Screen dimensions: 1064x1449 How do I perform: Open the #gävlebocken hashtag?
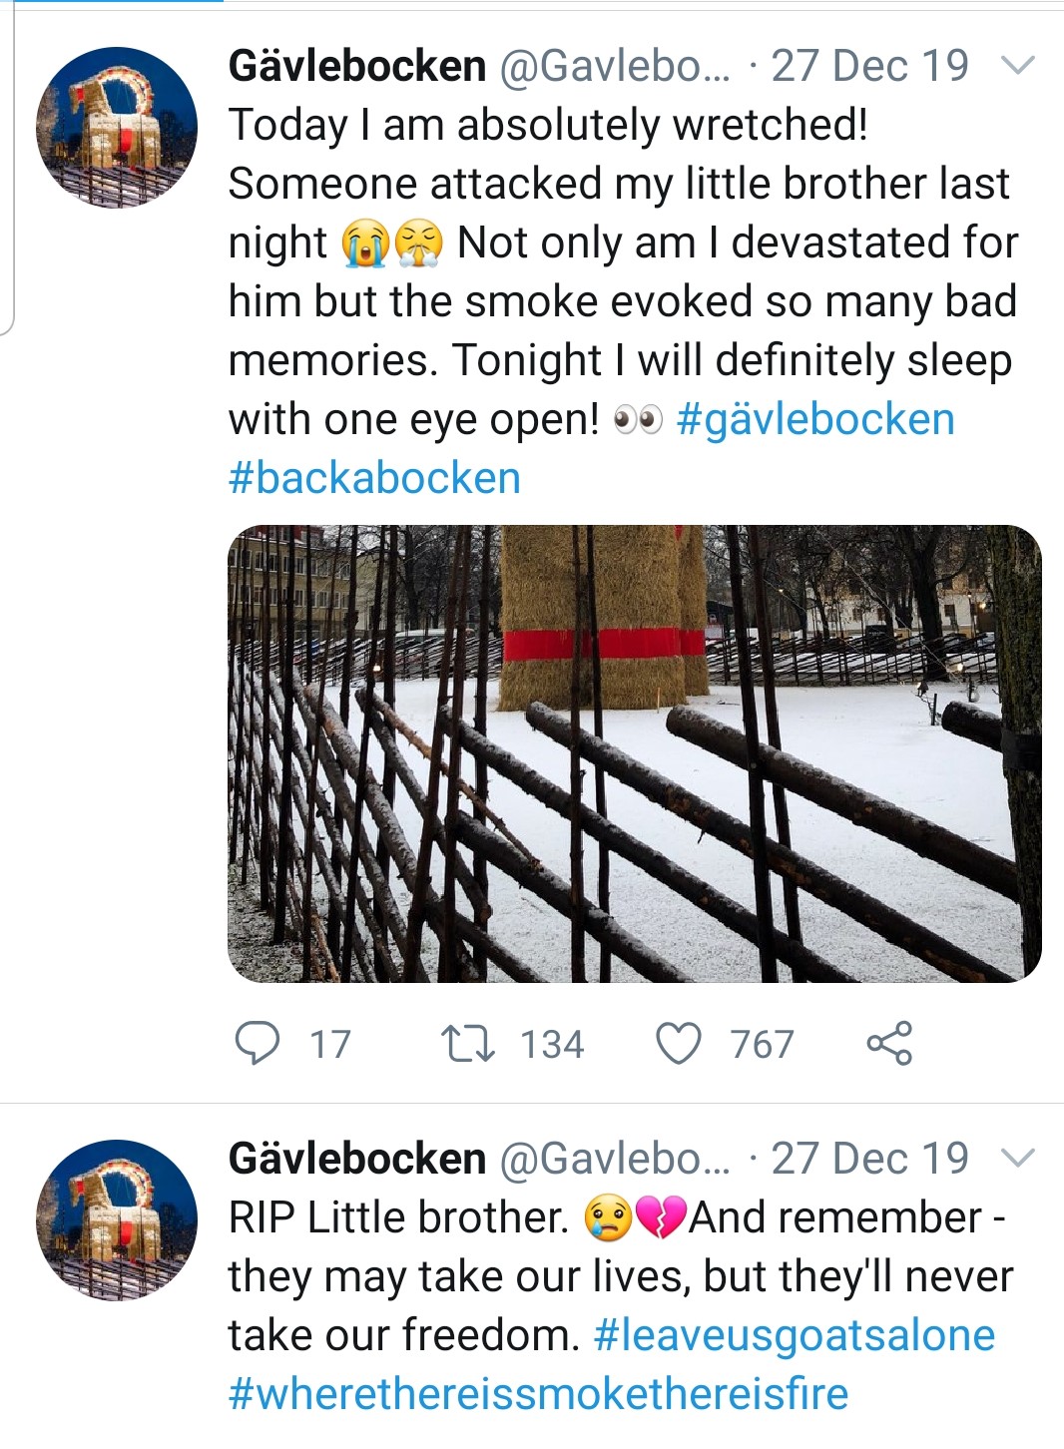tap(815, 419)
